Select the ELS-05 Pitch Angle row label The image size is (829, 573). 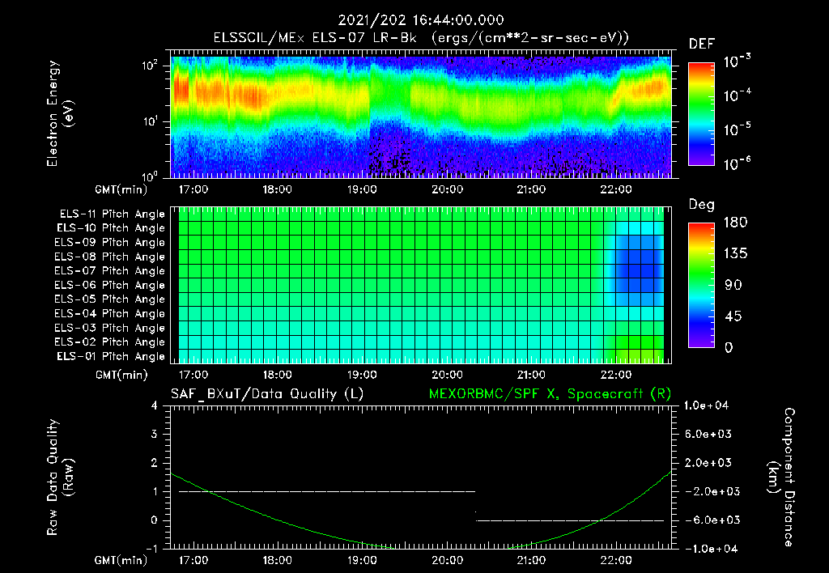[x=110, y=299]
